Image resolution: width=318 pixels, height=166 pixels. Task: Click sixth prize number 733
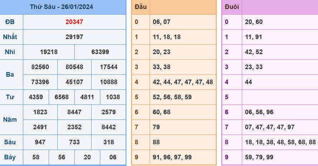[x=74, y=142]
